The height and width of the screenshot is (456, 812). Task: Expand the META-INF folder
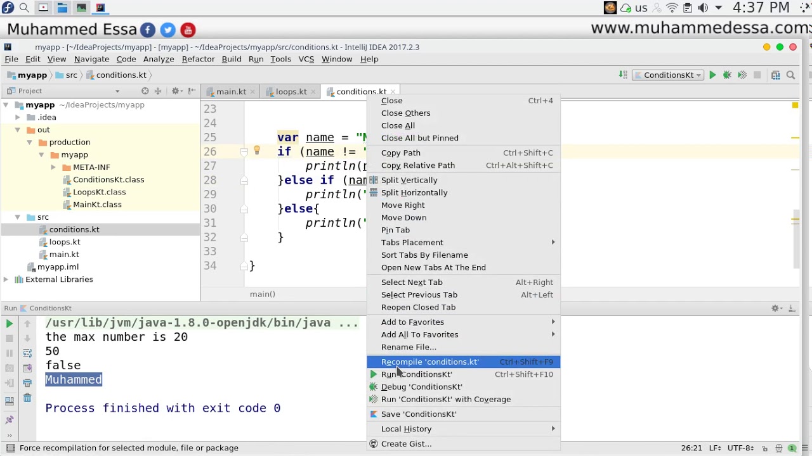(x=53, y=167)
